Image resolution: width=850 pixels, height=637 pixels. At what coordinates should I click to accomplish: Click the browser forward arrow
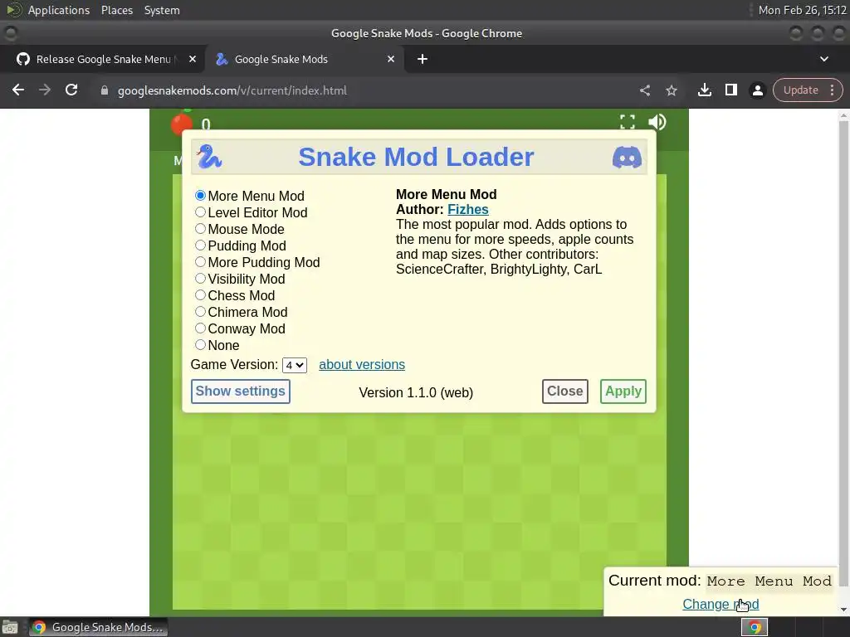click(x=45, y=90)
